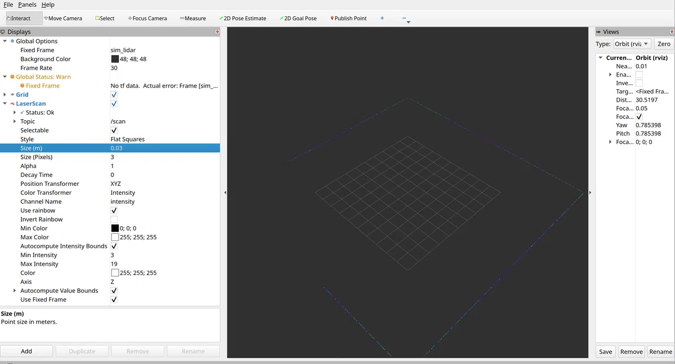Image resolution: width=675 pixels, height=364 pixels.
Task: Disable Use rainbow checkbox
Action: pos(114,211)
